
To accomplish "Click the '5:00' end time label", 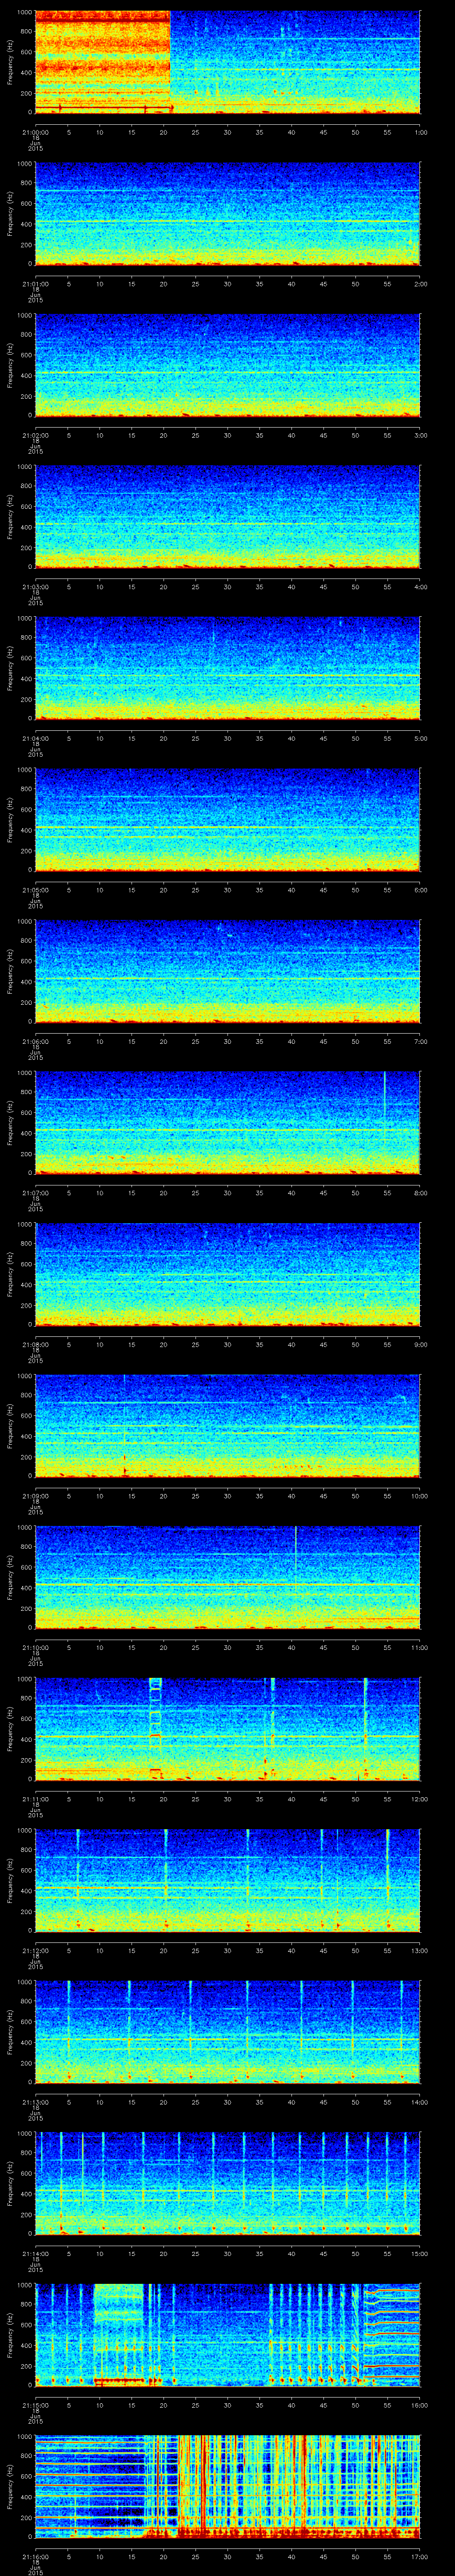I will [421, 738].
